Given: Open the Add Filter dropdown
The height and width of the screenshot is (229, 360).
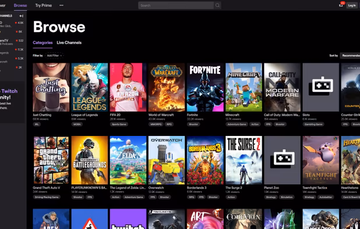Looking at the screenshot, I should pyautogui.click(x=54, y=55).
